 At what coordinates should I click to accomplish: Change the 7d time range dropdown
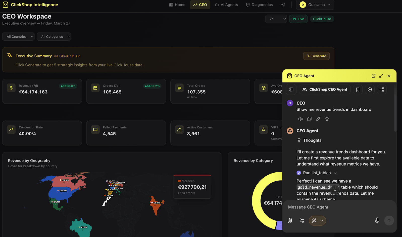276,19
